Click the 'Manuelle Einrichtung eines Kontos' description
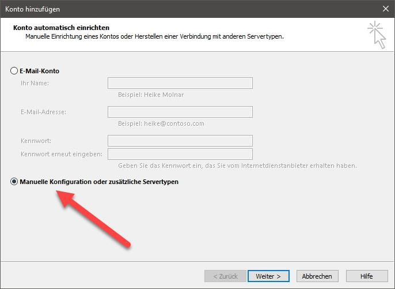395x289 pixels. (x=154, y=36)
